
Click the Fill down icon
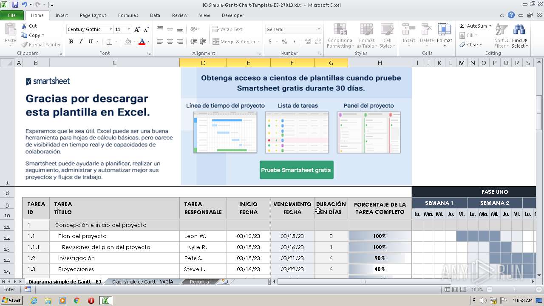(x=462, y=35)
